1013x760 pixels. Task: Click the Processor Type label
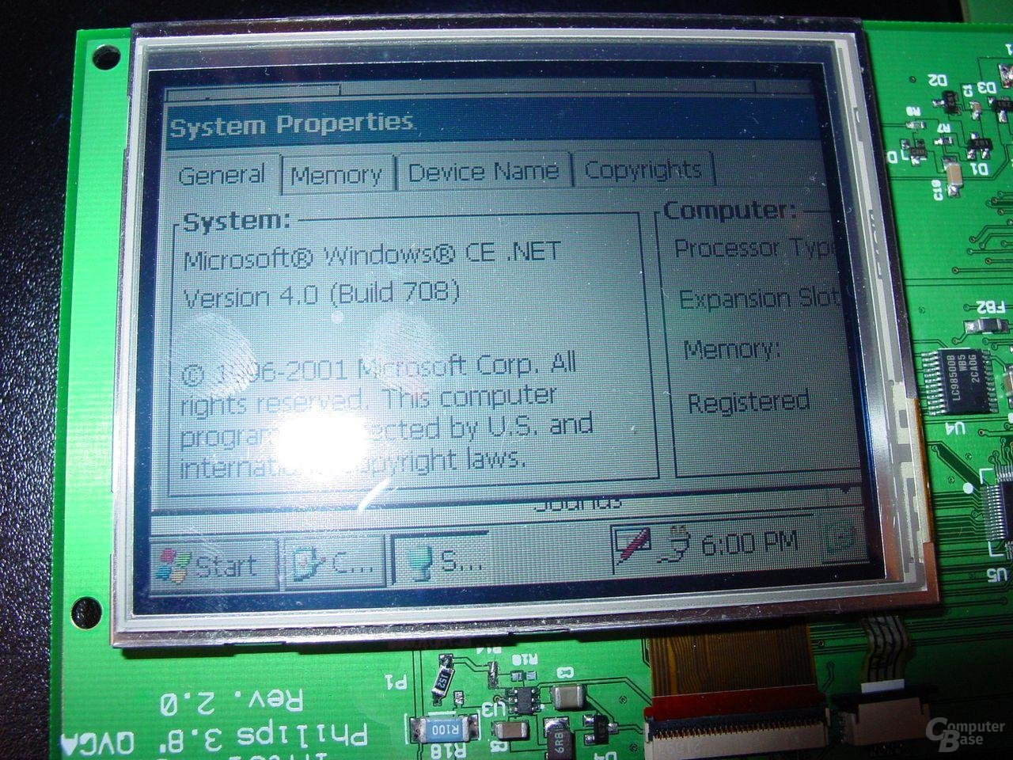pyautogui.click(x=754, y=248)
